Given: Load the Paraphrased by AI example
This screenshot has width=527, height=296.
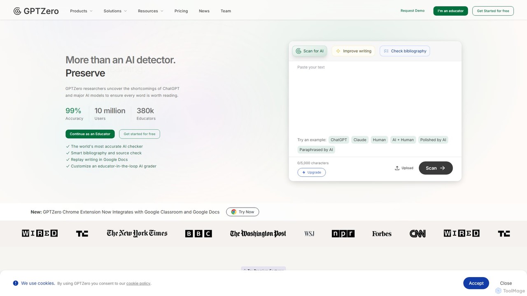Looking at the screenshot, I should tap(316, 150).
